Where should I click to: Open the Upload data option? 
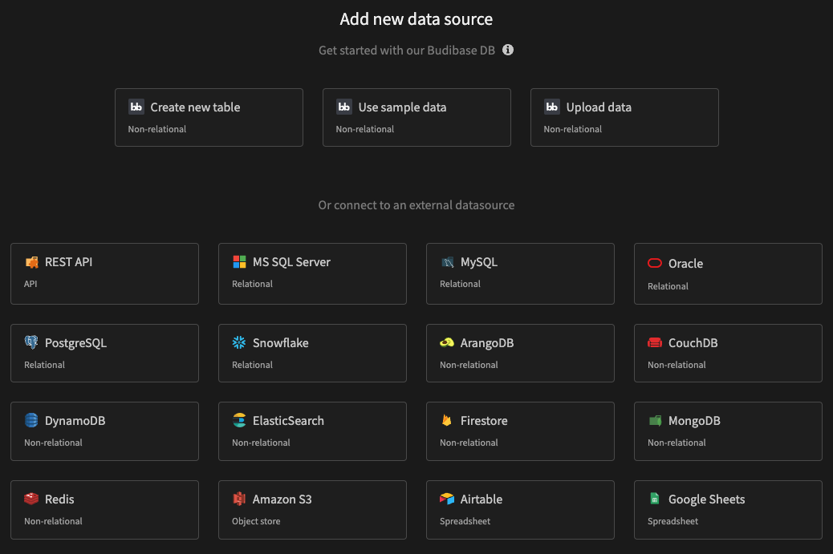click(624, 117)
